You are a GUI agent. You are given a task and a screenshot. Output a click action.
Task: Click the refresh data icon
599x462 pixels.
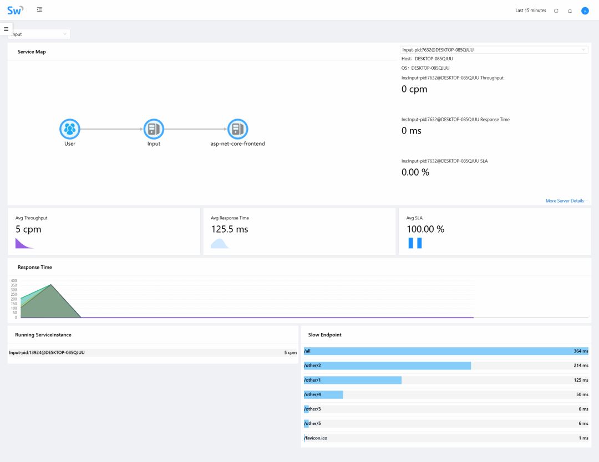pyautogui.click(x=556, y=11)
